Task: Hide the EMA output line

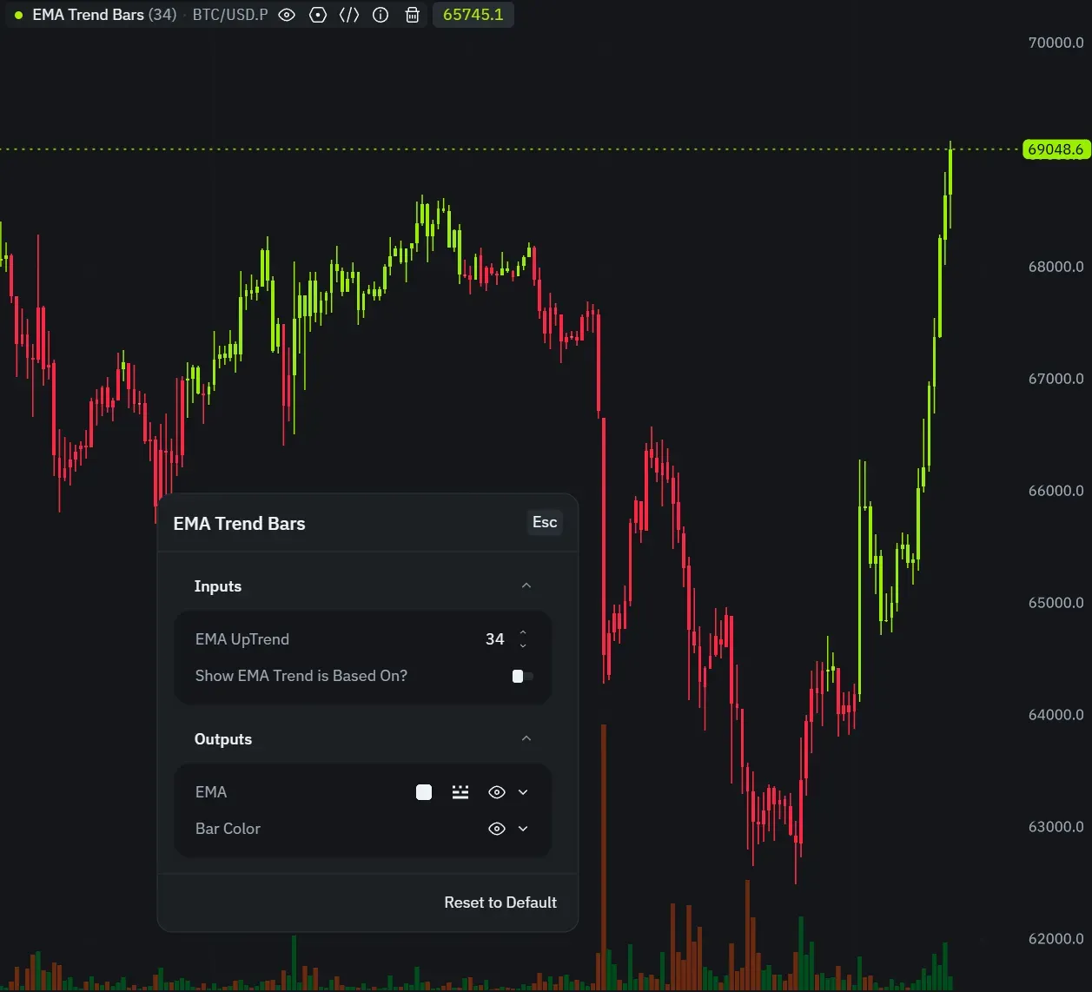Action: tap(496, 791)
